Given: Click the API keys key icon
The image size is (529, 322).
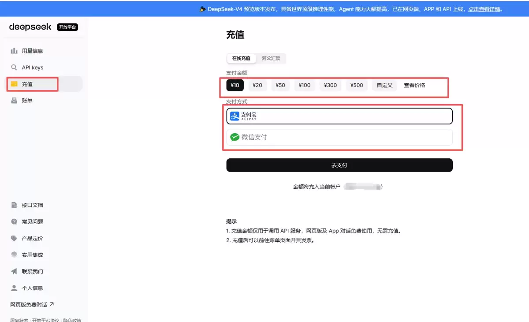Looking at the screenshot, I should click(x=14, y=67).
